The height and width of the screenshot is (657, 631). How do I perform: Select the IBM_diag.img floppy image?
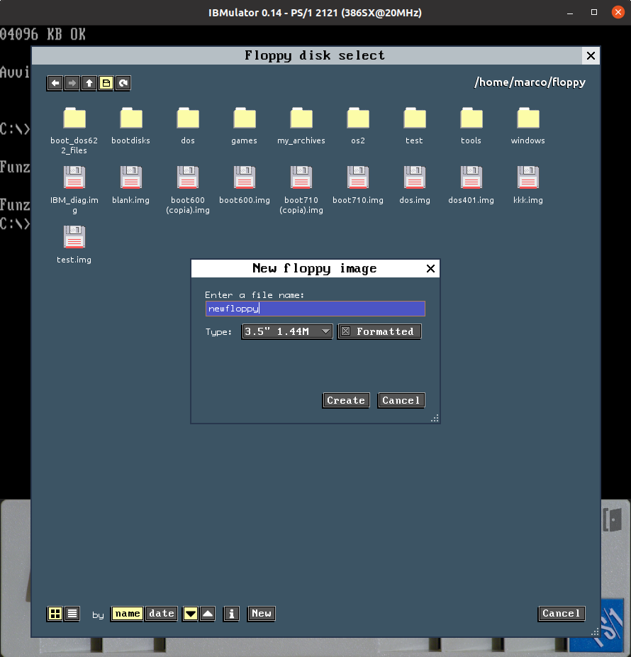pos(74,190)
